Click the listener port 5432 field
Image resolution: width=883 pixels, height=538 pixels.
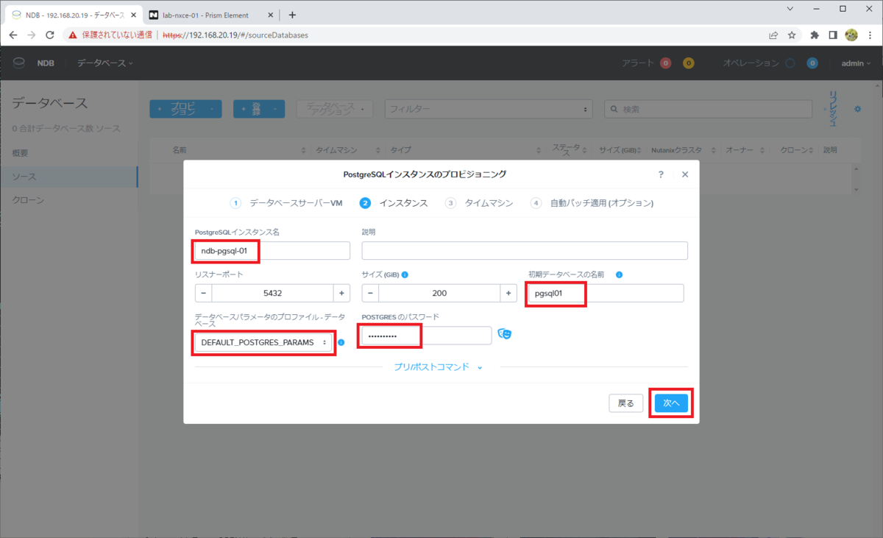point(272,293)
